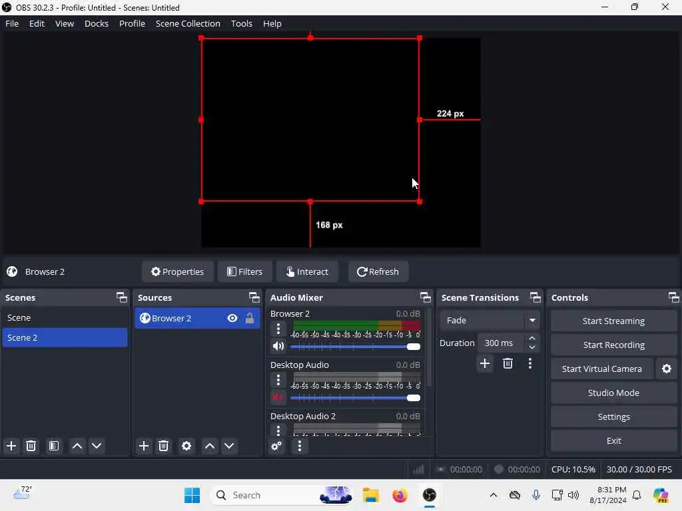Open advanced audio properties gears icon
Image resolution: width=682 pixels, height=511 pixels.
(x=276, y=446)
